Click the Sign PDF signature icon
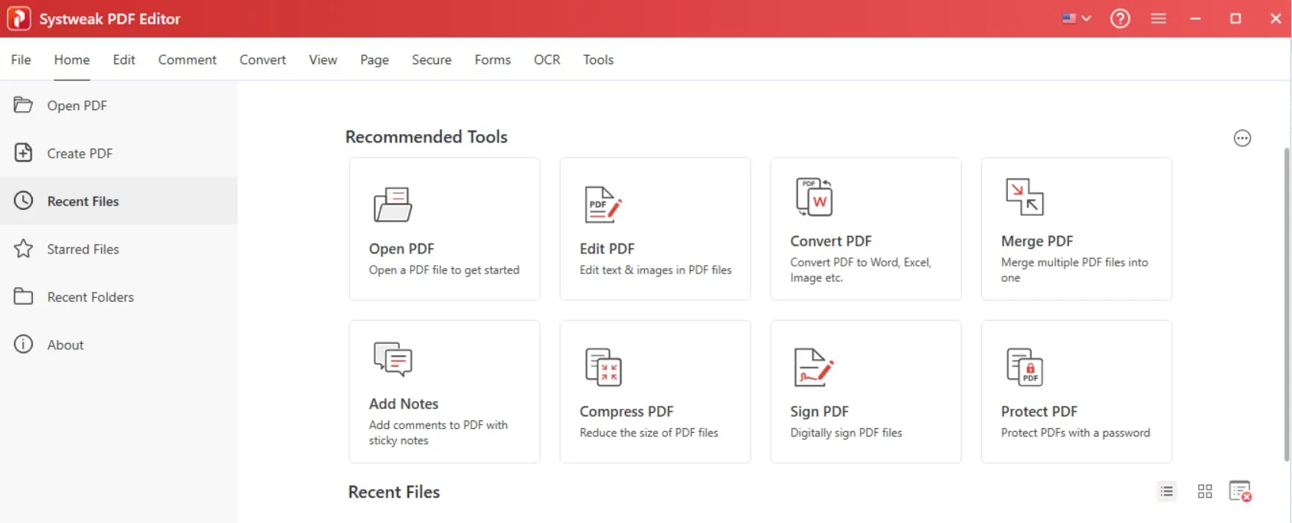The image size is (1292, 523). tap(813, 367)
